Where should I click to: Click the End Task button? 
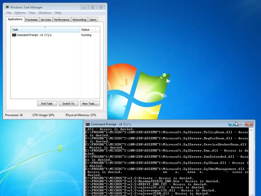[47, 104]
